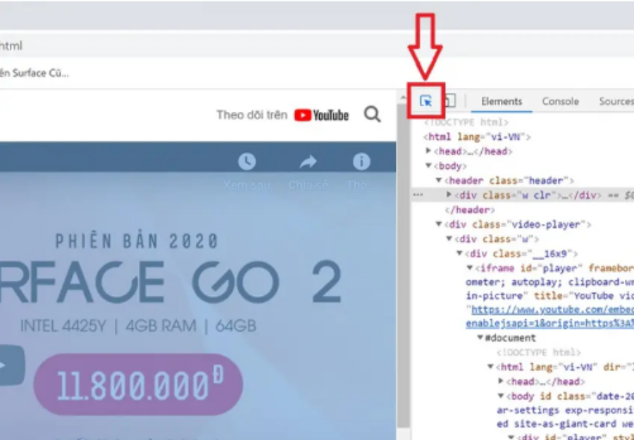The width and height of the screenshot is (634, 440).
Task: Click the YouTube logo
Action: (x=321, y=115)
